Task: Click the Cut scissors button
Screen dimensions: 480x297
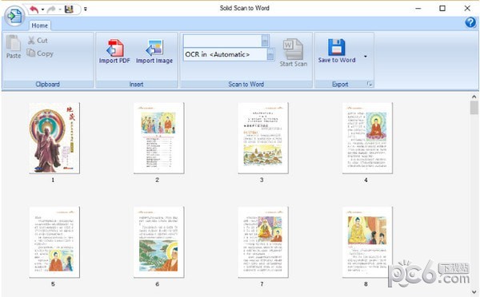Action: 38,41
